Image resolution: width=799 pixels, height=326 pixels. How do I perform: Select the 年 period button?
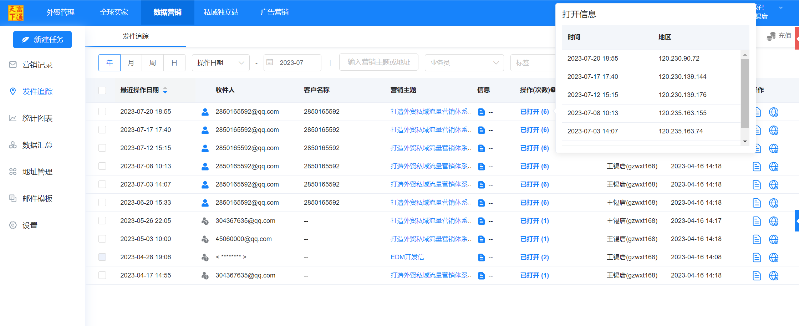coord(110,63)
